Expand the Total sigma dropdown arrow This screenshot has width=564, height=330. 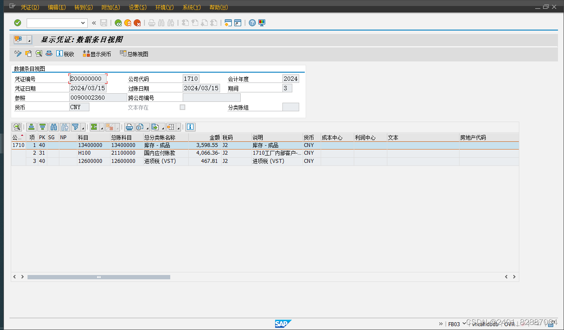[x=101, y=127]
